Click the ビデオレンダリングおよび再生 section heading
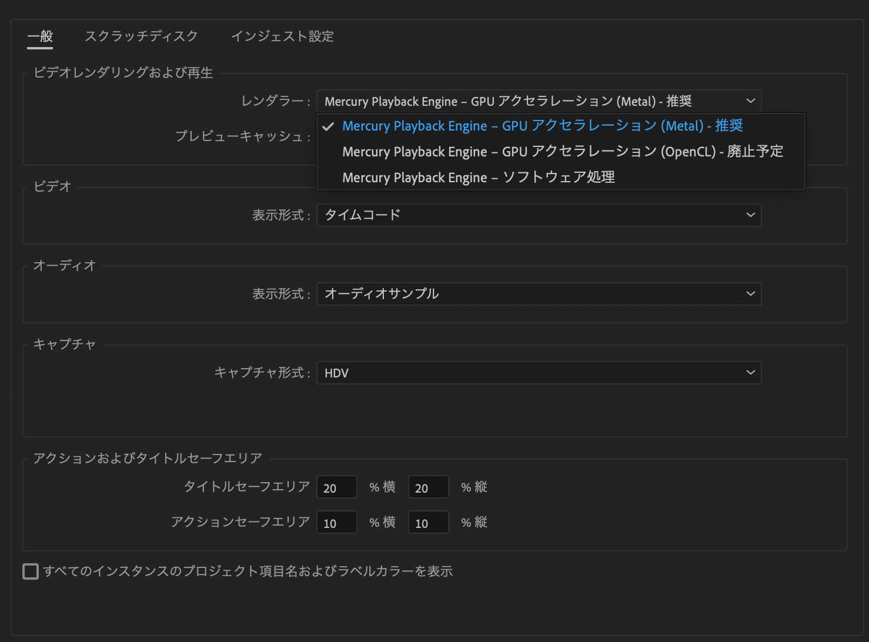 [123, 73]
